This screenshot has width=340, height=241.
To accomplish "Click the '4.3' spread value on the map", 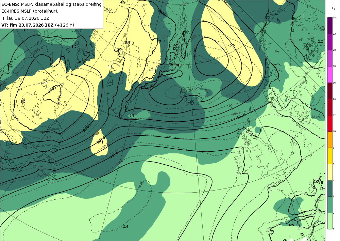I will point(110,66).
